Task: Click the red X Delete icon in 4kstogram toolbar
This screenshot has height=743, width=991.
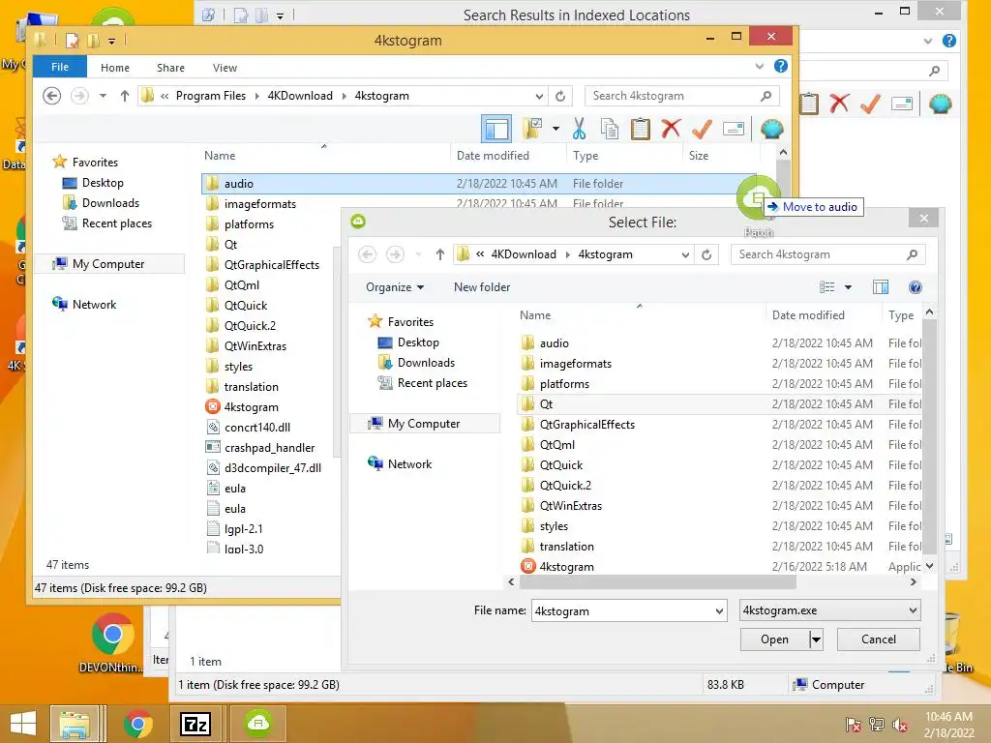Action: coord(671,129)
